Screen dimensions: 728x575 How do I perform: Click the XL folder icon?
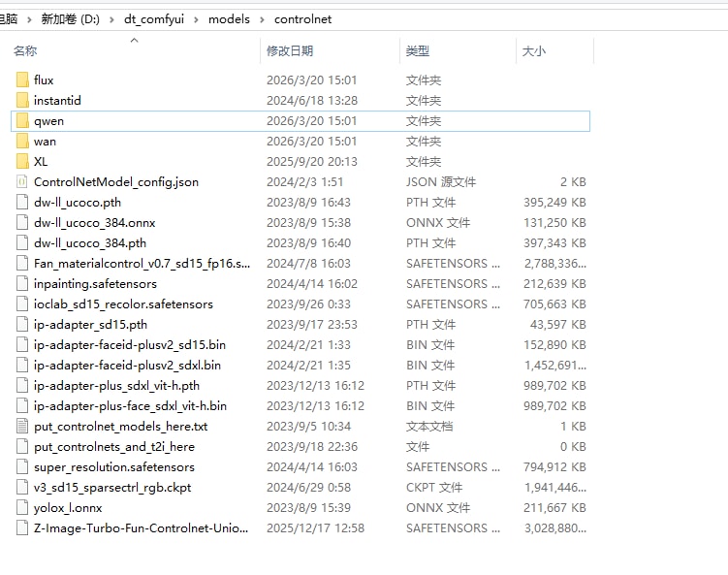pos(23,162)
